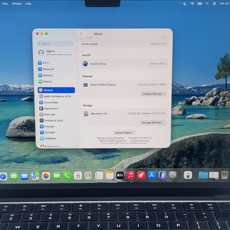
Task: Click the Search field in the settings sidebar
Action: (x=55, y=44)
